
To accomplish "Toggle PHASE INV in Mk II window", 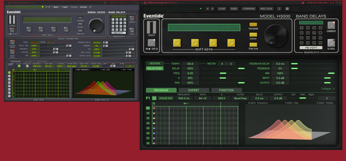I will tap(166, 98).
